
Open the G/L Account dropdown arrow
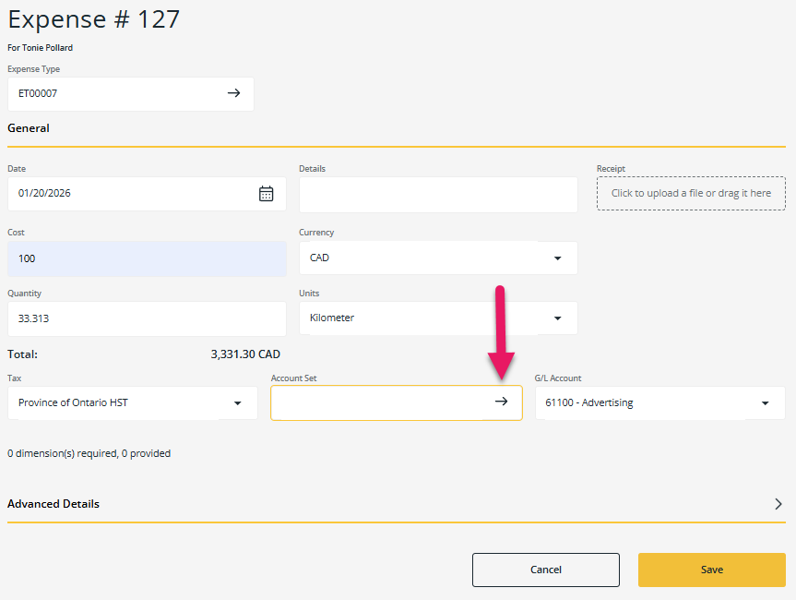pyautogui.click(x=765, y=402)
